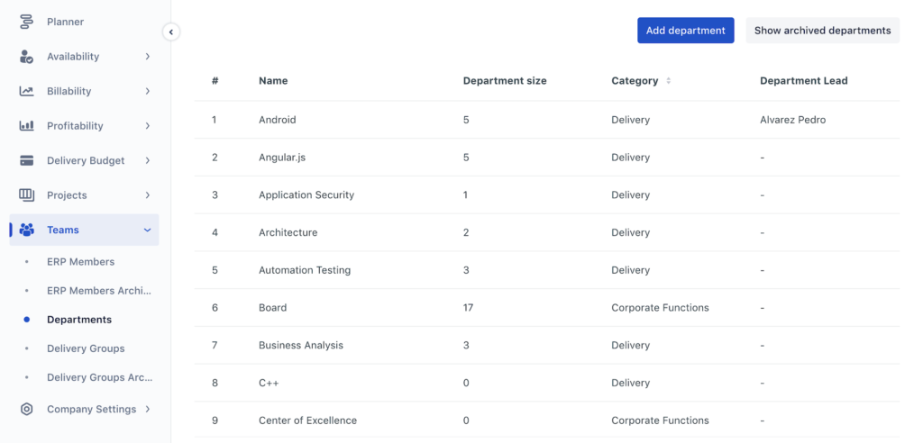Click the Company Settings hexagon icon
The width and height of the screenshot is (923, 443).
(x=26, y=410)
